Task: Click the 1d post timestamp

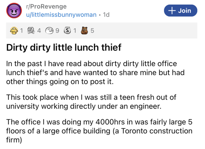Action: [106, 15]
